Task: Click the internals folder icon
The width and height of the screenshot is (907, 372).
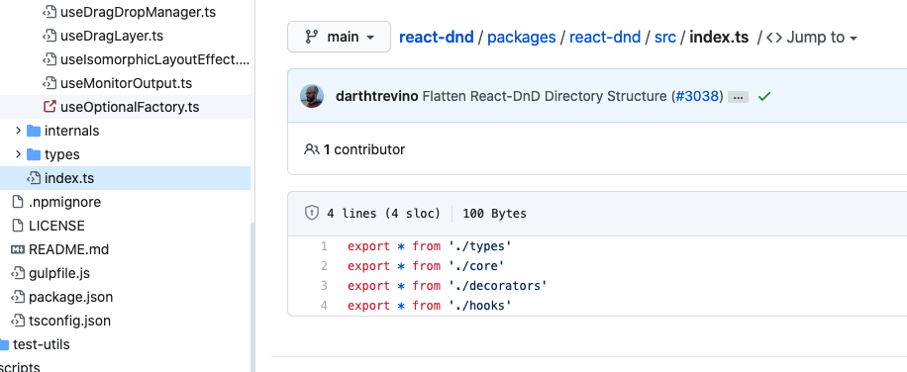Action: point(34,131)
